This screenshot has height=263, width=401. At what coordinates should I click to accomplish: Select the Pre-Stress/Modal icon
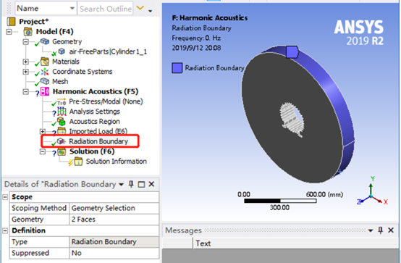pyautogui.click(x=62, y=101)
